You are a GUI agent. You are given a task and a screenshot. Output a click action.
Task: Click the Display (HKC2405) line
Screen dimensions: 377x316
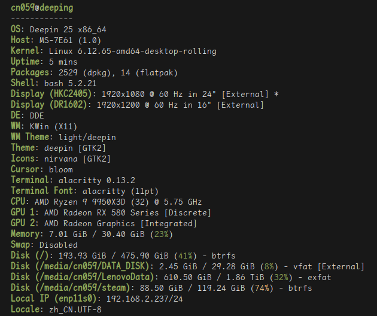click(145, 95)
